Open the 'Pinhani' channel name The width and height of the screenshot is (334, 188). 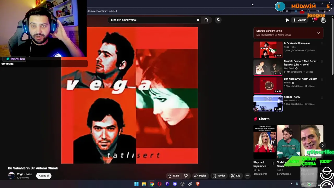[x=288, y=83]
